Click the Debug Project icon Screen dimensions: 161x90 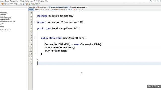33,4
